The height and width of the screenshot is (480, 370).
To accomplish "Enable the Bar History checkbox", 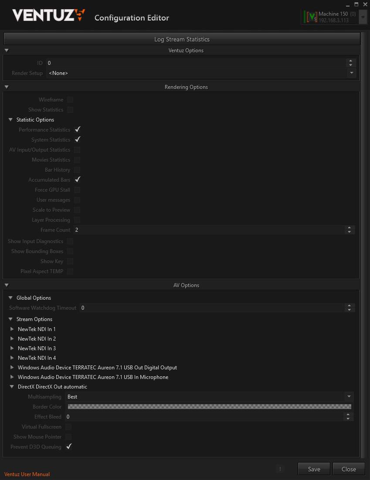I will [x=77, y=170].
